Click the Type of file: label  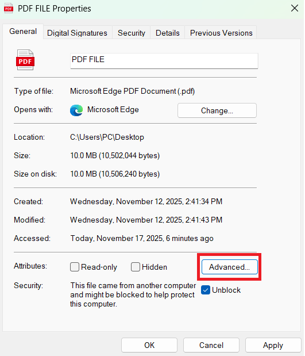34,91
